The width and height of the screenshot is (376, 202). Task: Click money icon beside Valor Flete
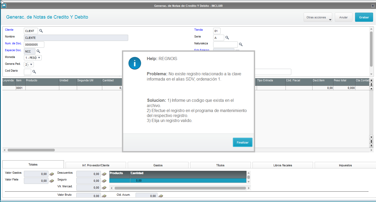pyautogui.click(x=52, y=181)
